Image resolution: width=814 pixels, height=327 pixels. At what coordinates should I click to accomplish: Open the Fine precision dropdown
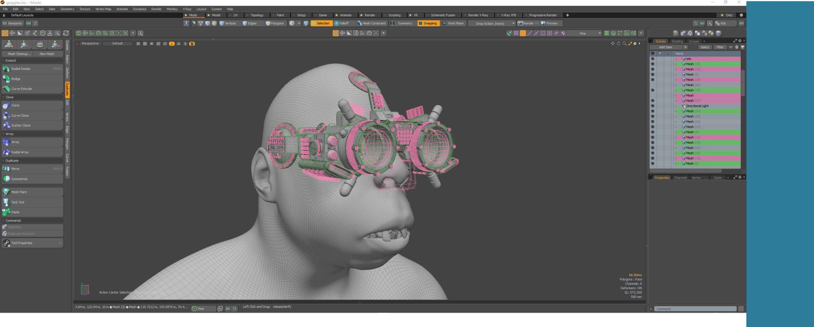tap(585, 33)
